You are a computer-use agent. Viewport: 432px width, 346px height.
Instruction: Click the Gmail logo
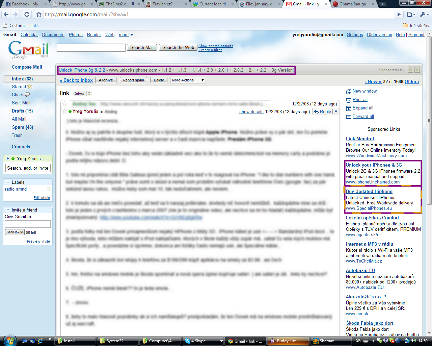[29, 50]
